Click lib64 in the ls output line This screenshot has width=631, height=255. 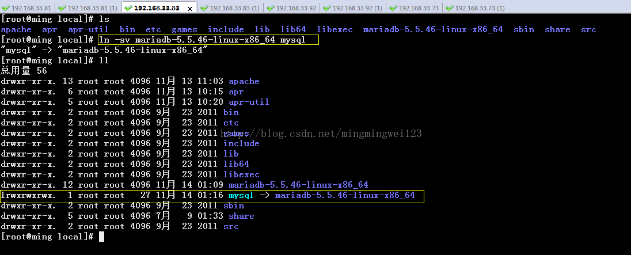pos(294,29)
